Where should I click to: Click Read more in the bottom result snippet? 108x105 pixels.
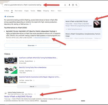[44, 101]
